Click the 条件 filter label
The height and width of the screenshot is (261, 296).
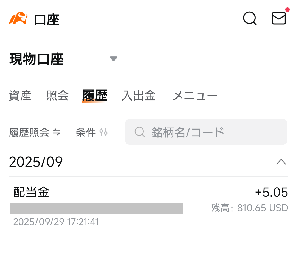[x=86, y=133]
